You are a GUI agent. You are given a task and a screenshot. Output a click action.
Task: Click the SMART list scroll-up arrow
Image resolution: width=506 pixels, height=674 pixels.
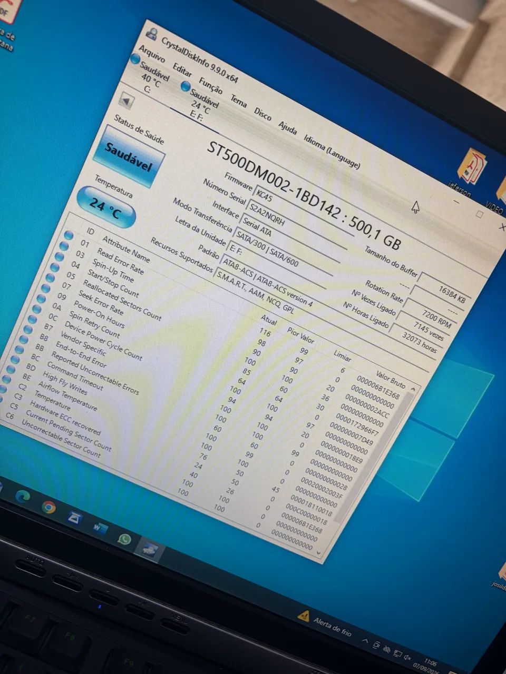pos(413,389)
